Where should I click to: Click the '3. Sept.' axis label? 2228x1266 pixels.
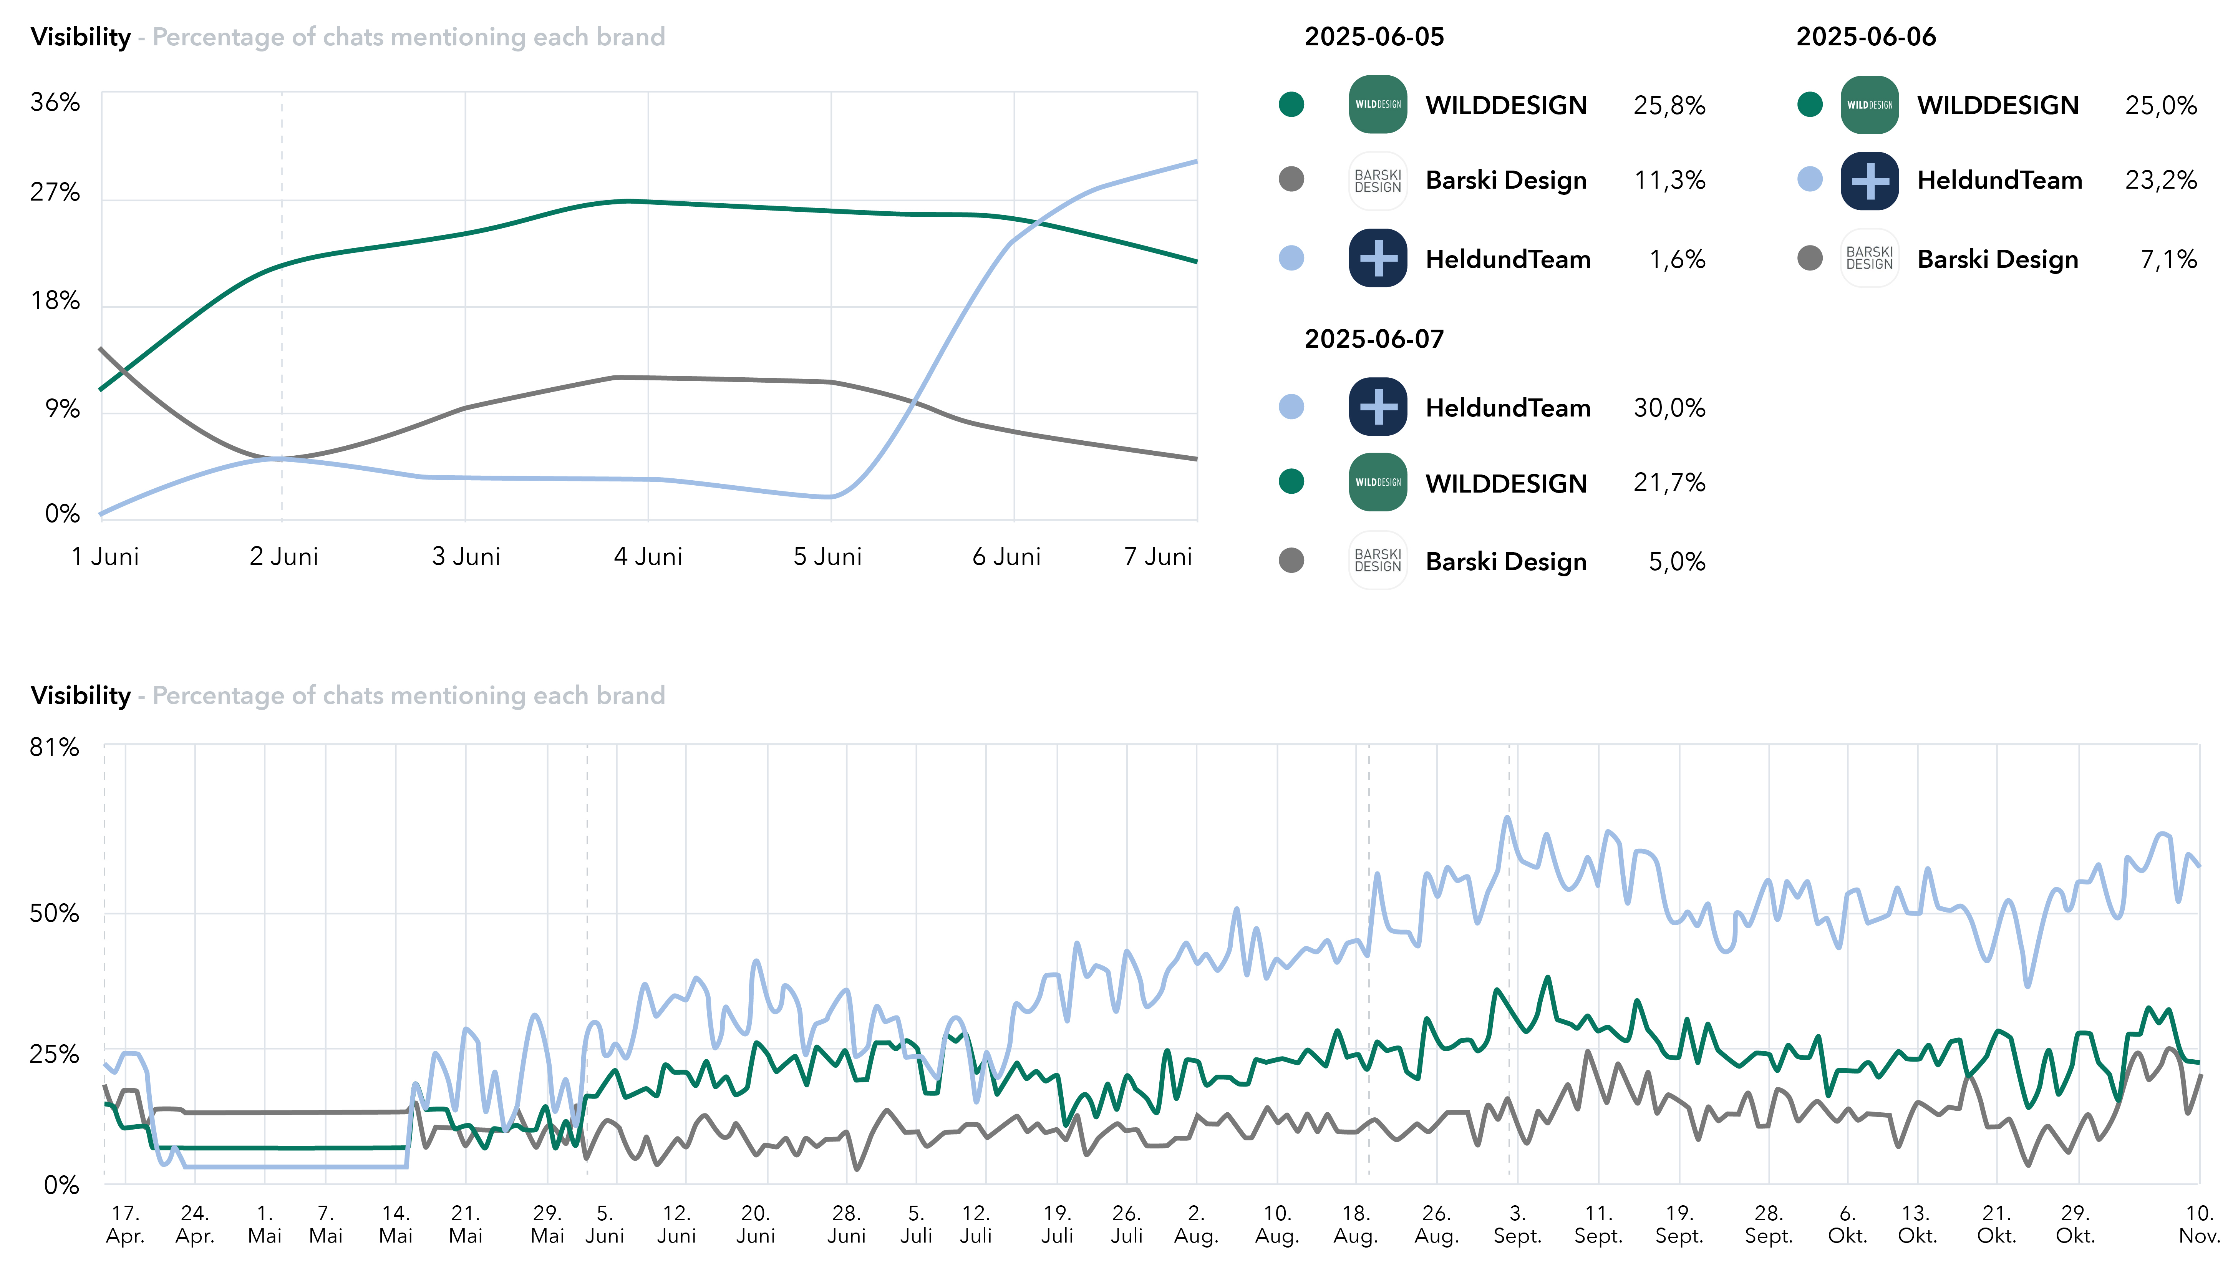[x=1517, y=1224]
